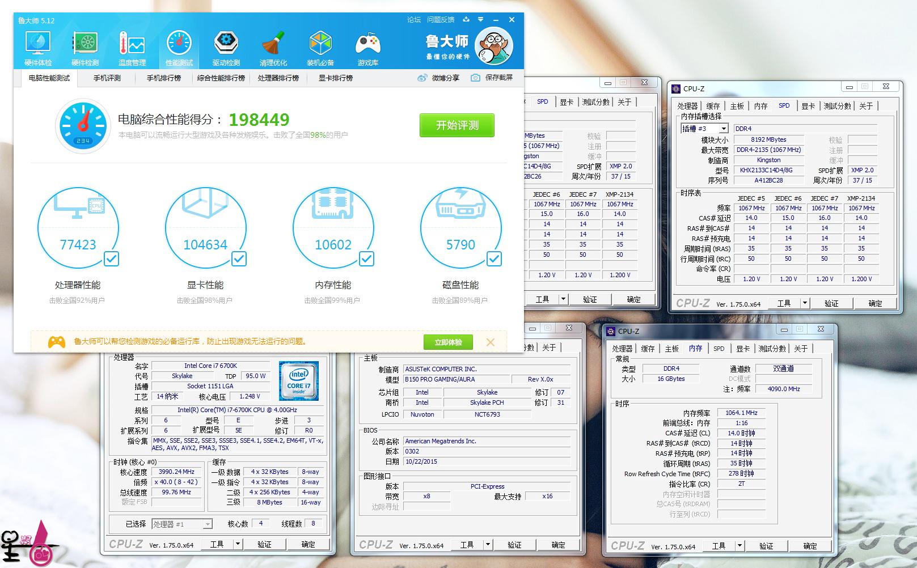Viewport: 917px width, 568px height.
Task: Click 确定 in CPU-Z mainboard window
Action: tap(558, 545)
